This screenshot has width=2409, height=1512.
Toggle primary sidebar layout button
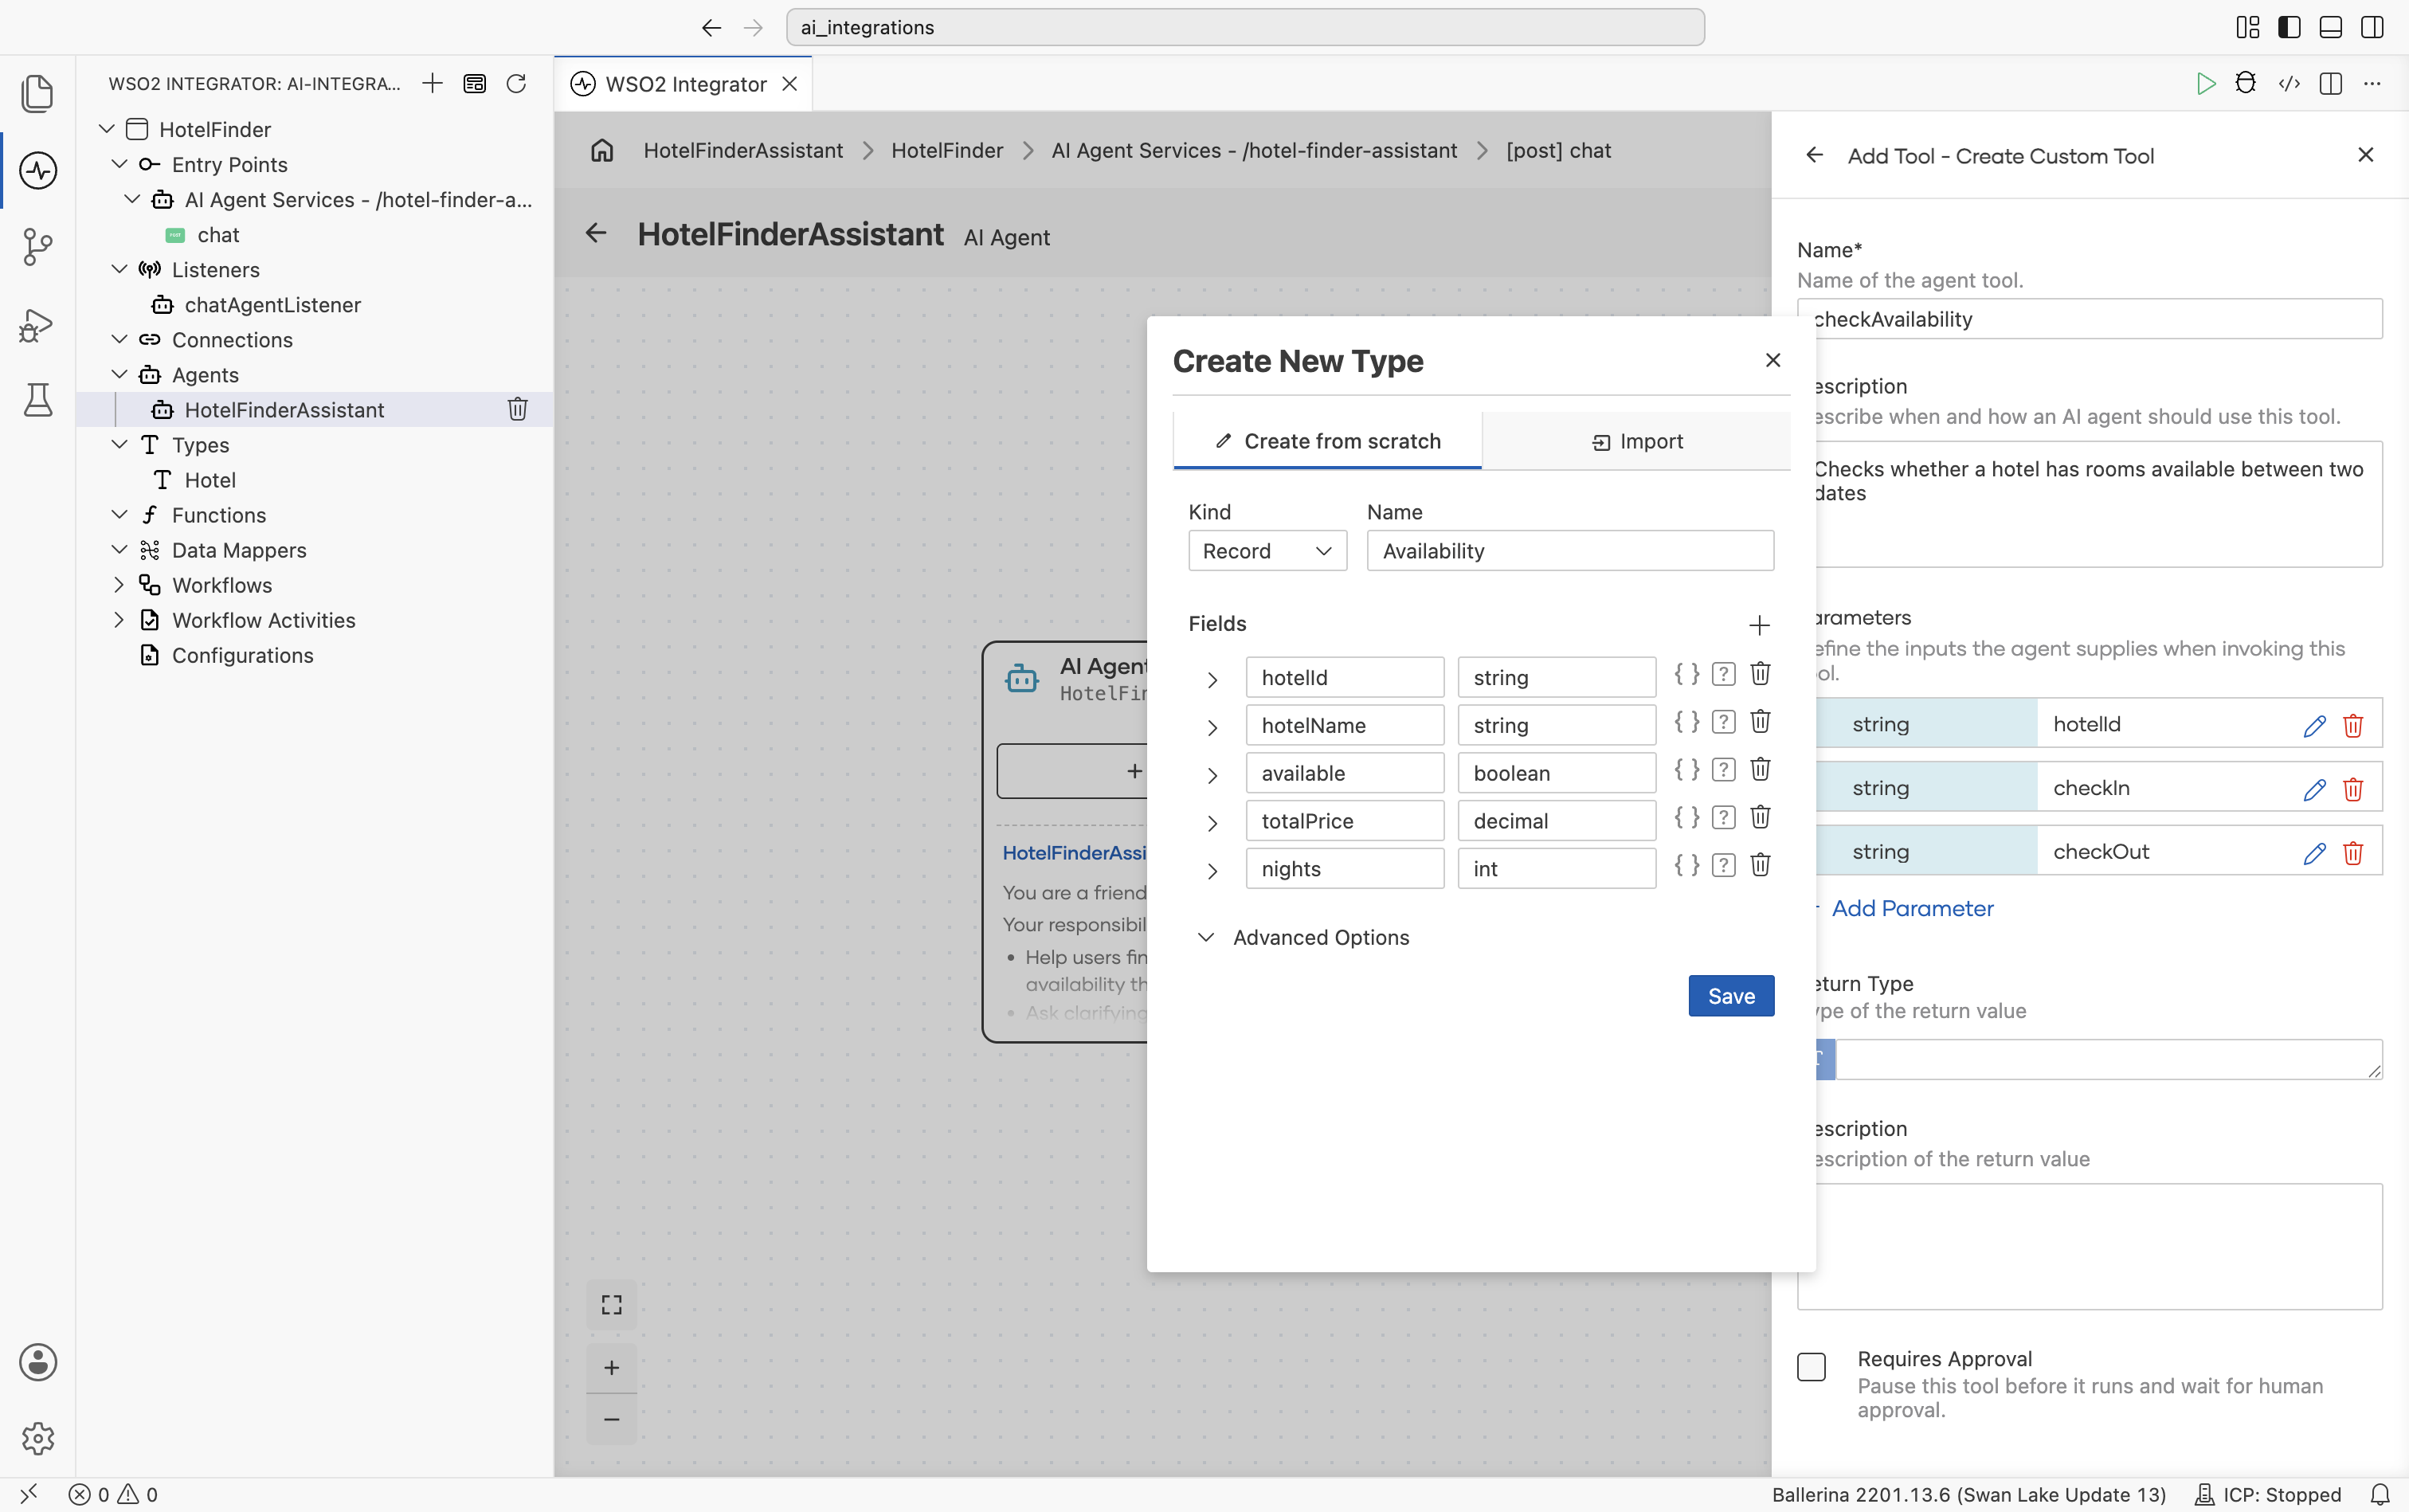click(2289, 27)
